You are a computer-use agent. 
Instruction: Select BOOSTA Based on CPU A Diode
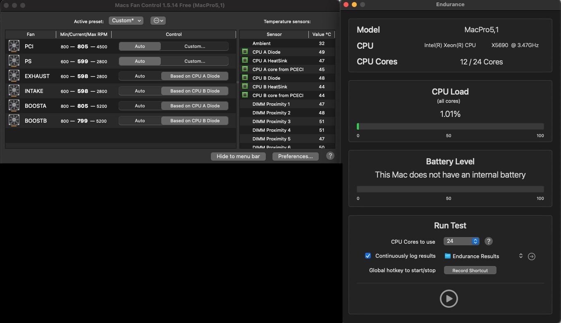[x=195, y=106]
